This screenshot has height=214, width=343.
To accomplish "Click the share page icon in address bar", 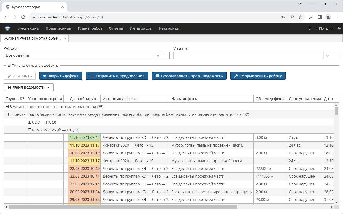I will pos(292,17).
